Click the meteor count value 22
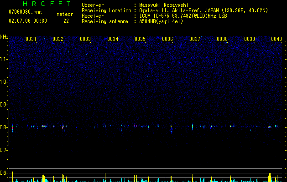The height and width of the screenshot is (182, 287). [x=66, y=21]
